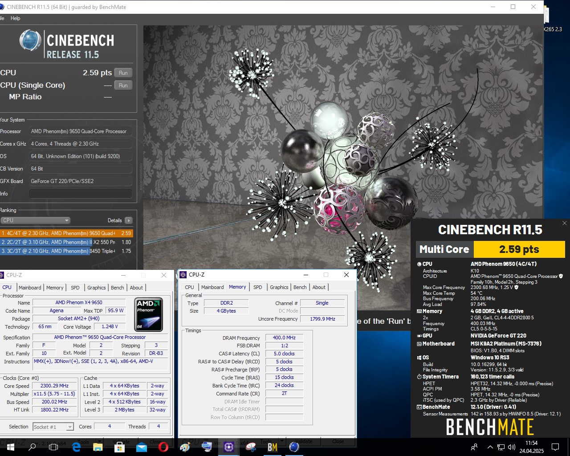Select ranking entry Phenom 8450 Triple 1.75
Image resolution: width=570 pixels, height=456 pixels.
pyautogui.click(x=66, y=251)
